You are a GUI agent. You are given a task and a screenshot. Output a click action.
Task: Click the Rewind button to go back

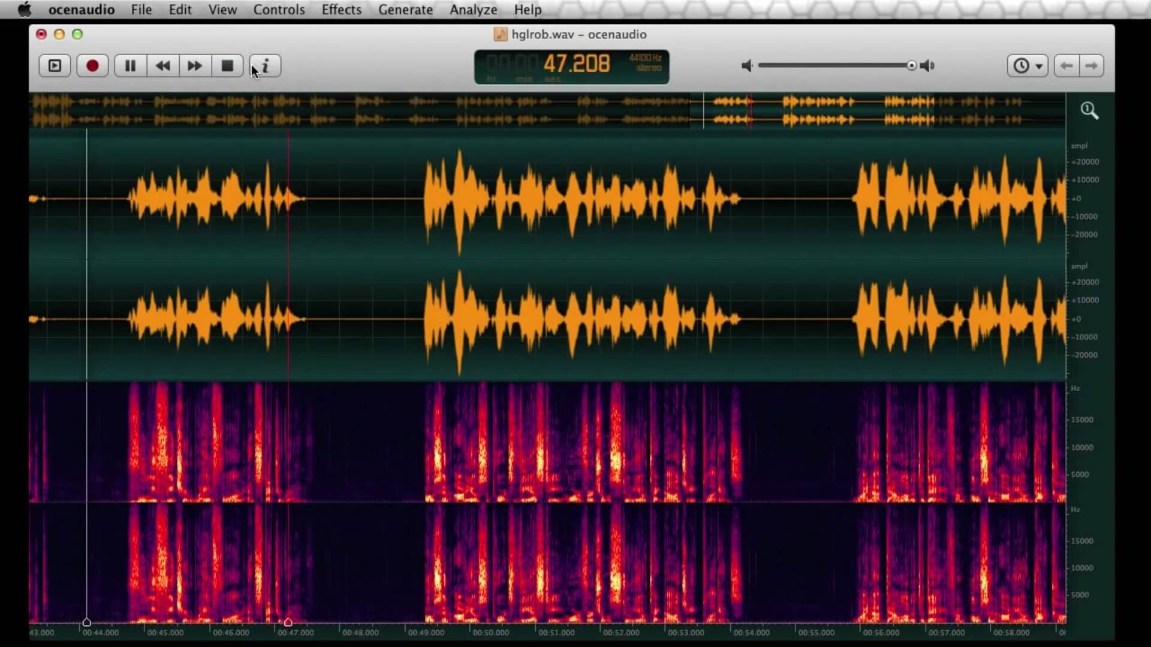point(163,65)
